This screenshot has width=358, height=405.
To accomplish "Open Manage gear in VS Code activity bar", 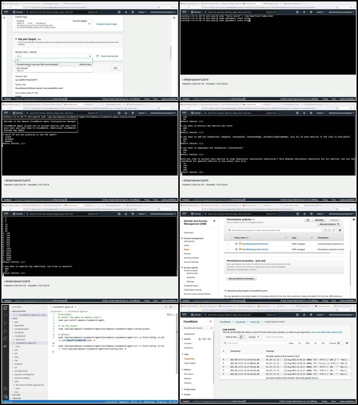I will pos(5,396).
